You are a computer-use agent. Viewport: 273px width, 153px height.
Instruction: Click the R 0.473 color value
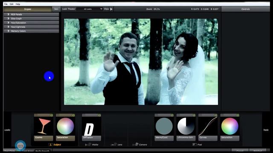click(x=195, y=9)
